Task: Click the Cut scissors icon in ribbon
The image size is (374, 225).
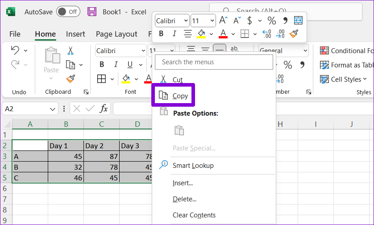Action: click(x=71, y=51)
